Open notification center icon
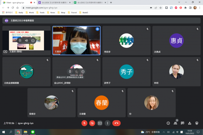 198,132
